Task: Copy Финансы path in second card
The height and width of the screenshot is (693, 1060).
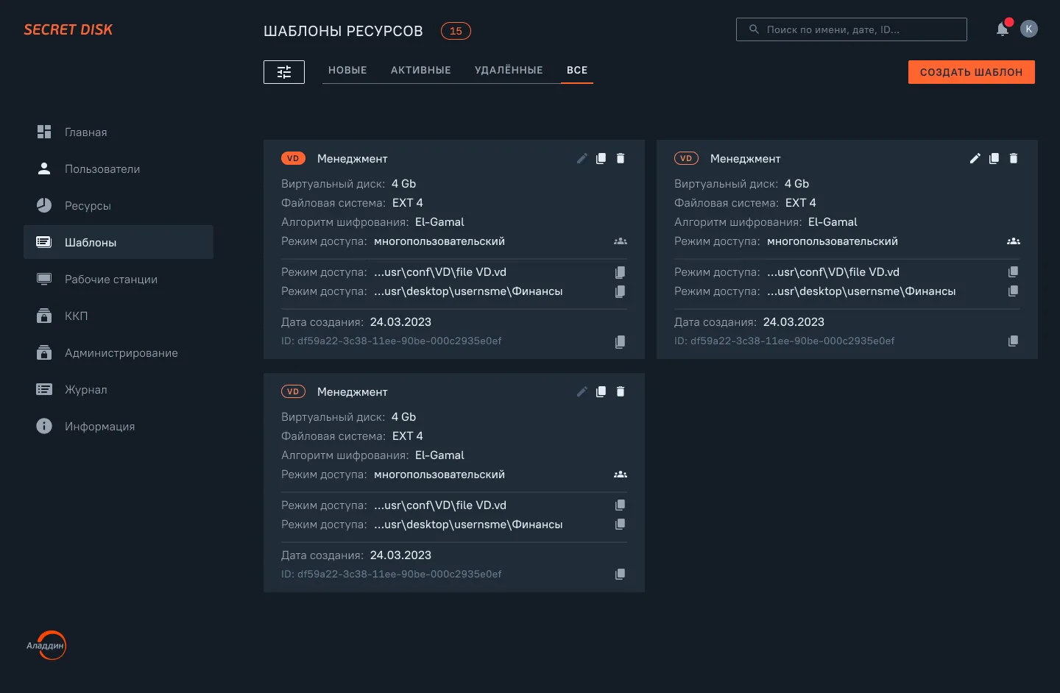Action: (1013, 291)
